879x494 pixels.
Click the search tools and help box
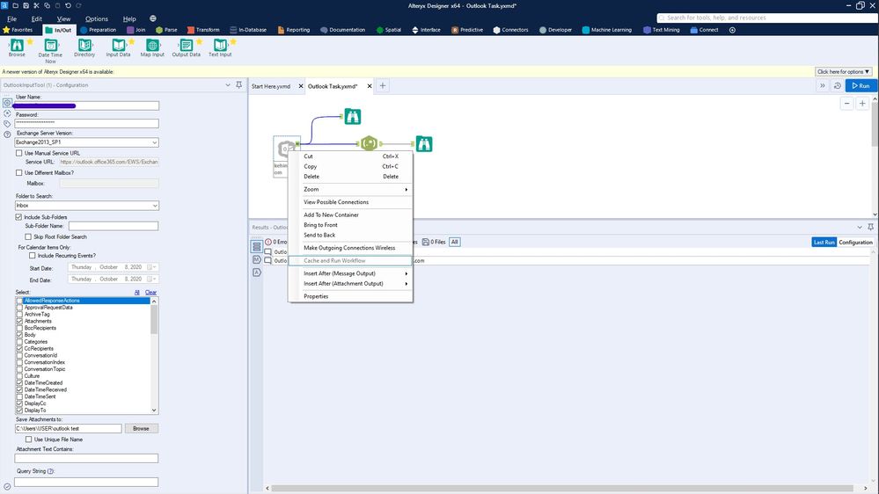767,18
